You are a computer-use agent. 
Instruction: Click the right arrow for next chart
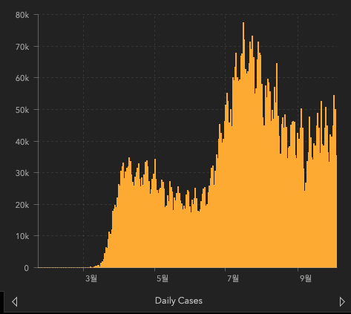click(342, 301)
